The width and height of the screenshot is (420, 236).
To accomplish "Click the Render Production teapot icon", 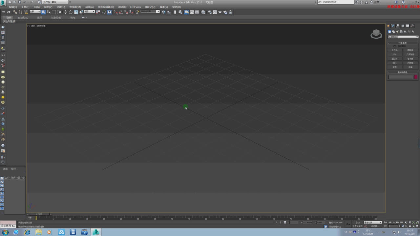I will click(x=220, y=12).
